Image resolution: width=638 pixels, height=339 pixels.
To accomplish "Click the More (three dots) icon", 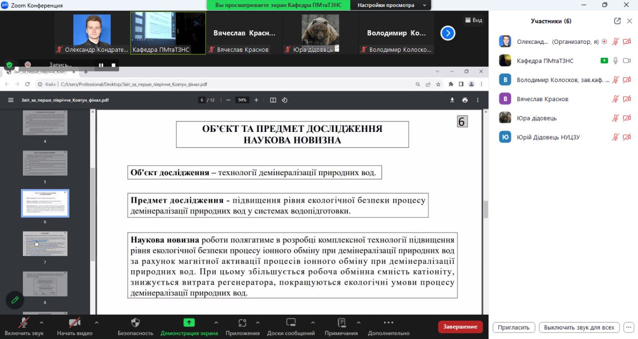I will tap(389, 323).
